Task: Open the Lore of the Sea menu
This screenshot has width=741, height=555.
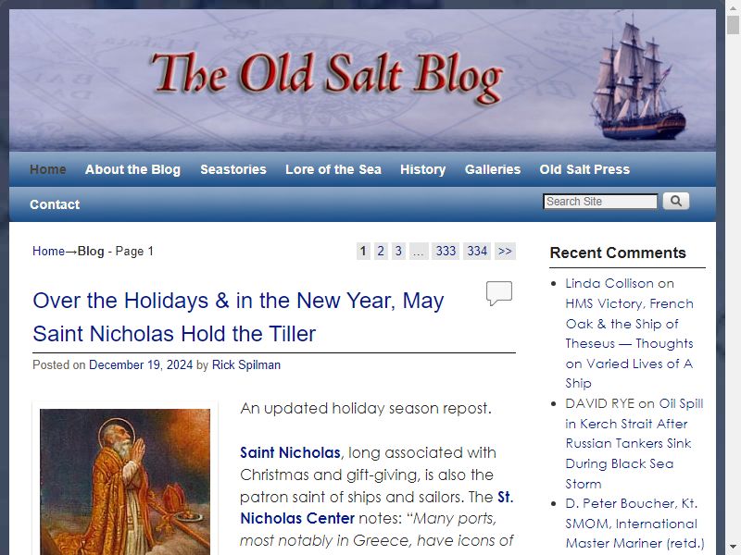Action: point(333,169)
